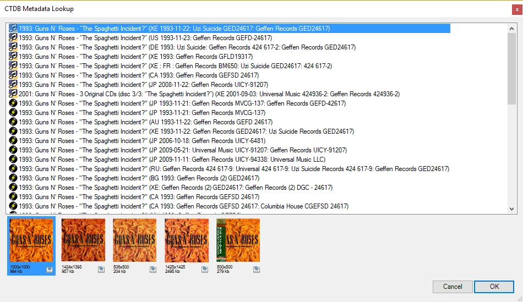Click the list scrollbar down arrow

(x=511, y=209)
